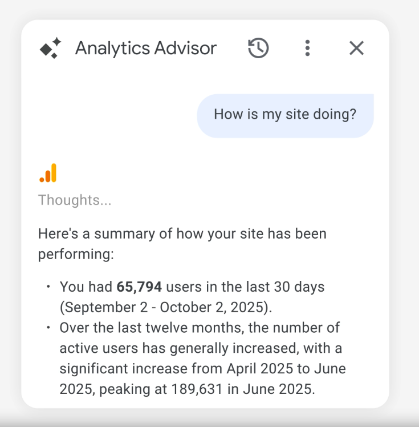Click the orange Google Analytics bar icon
This screenshot has height=427, width=419.
click(48, 172)
